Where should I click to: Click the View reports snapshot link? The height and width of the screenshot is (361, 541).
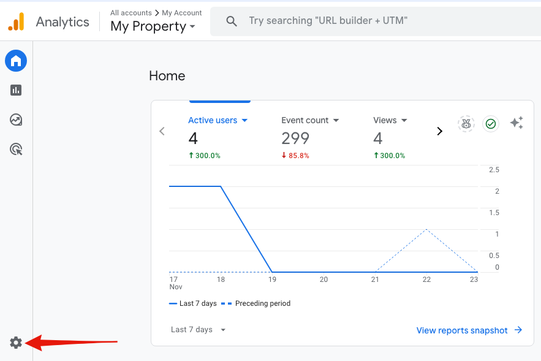click(x=469, y=330)
